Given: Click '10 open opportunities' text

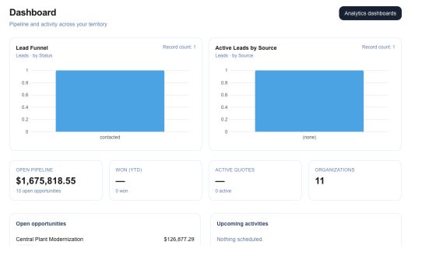Looking at the screenshot, I should (38, 191).
